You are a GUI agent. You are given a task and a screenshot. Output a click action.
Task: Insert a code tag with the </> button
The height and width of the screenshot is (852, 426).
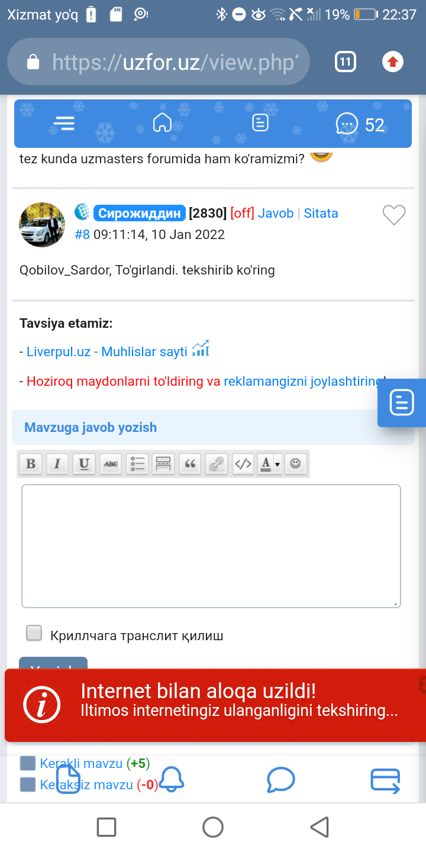pyautogui.click(x=243, y=464)
